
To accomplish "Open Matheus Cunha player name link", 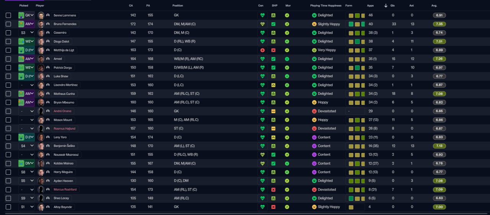I will [64, 94].
